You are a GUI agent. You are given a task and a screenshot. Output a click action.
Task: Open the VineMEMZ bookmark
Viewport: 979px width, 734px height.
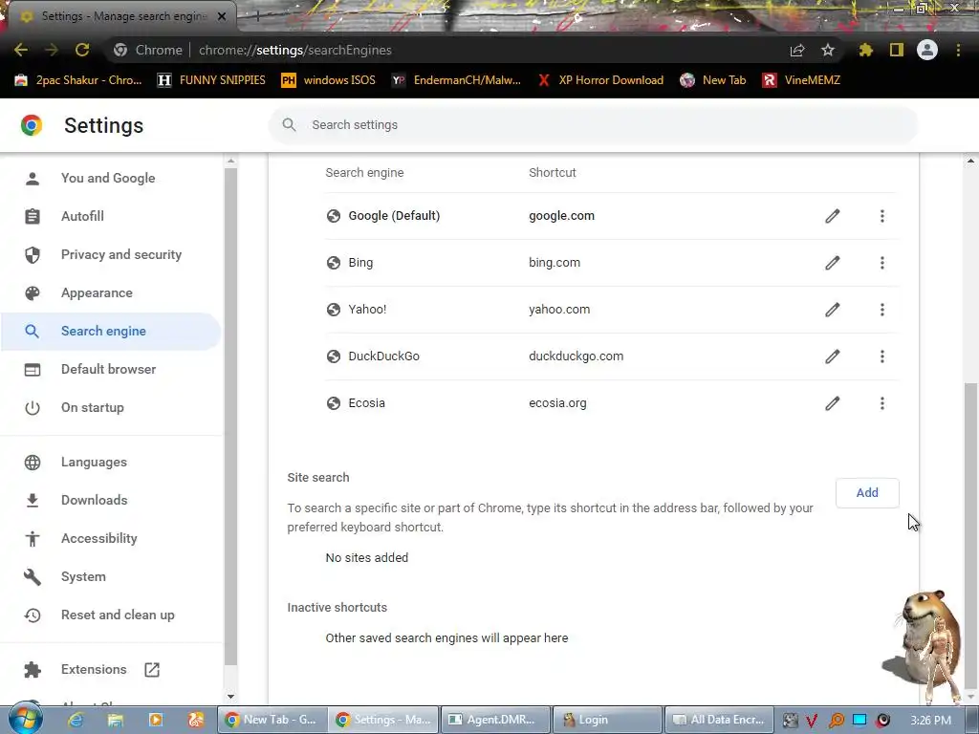click(x=802, y=80)
